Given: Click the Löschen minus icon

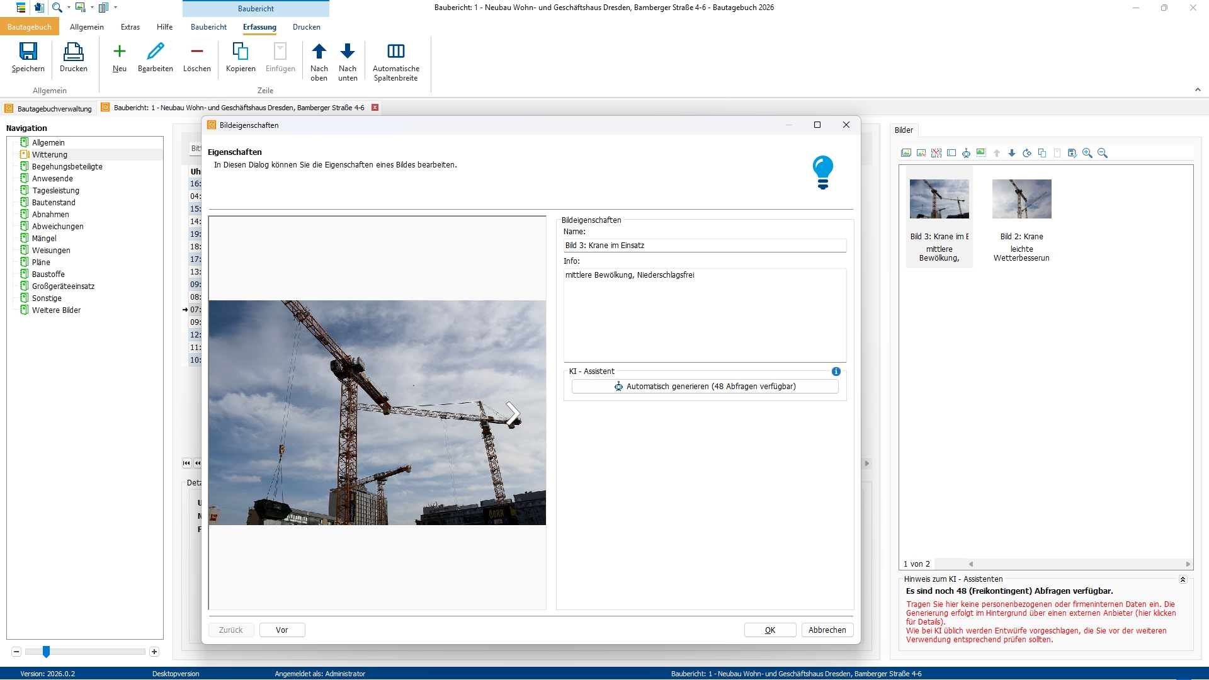Looking at the screenshot, I should (196, 52).
